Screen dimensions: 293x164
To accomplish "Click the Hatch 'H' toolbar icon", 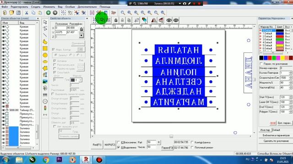I will [92, 13].
